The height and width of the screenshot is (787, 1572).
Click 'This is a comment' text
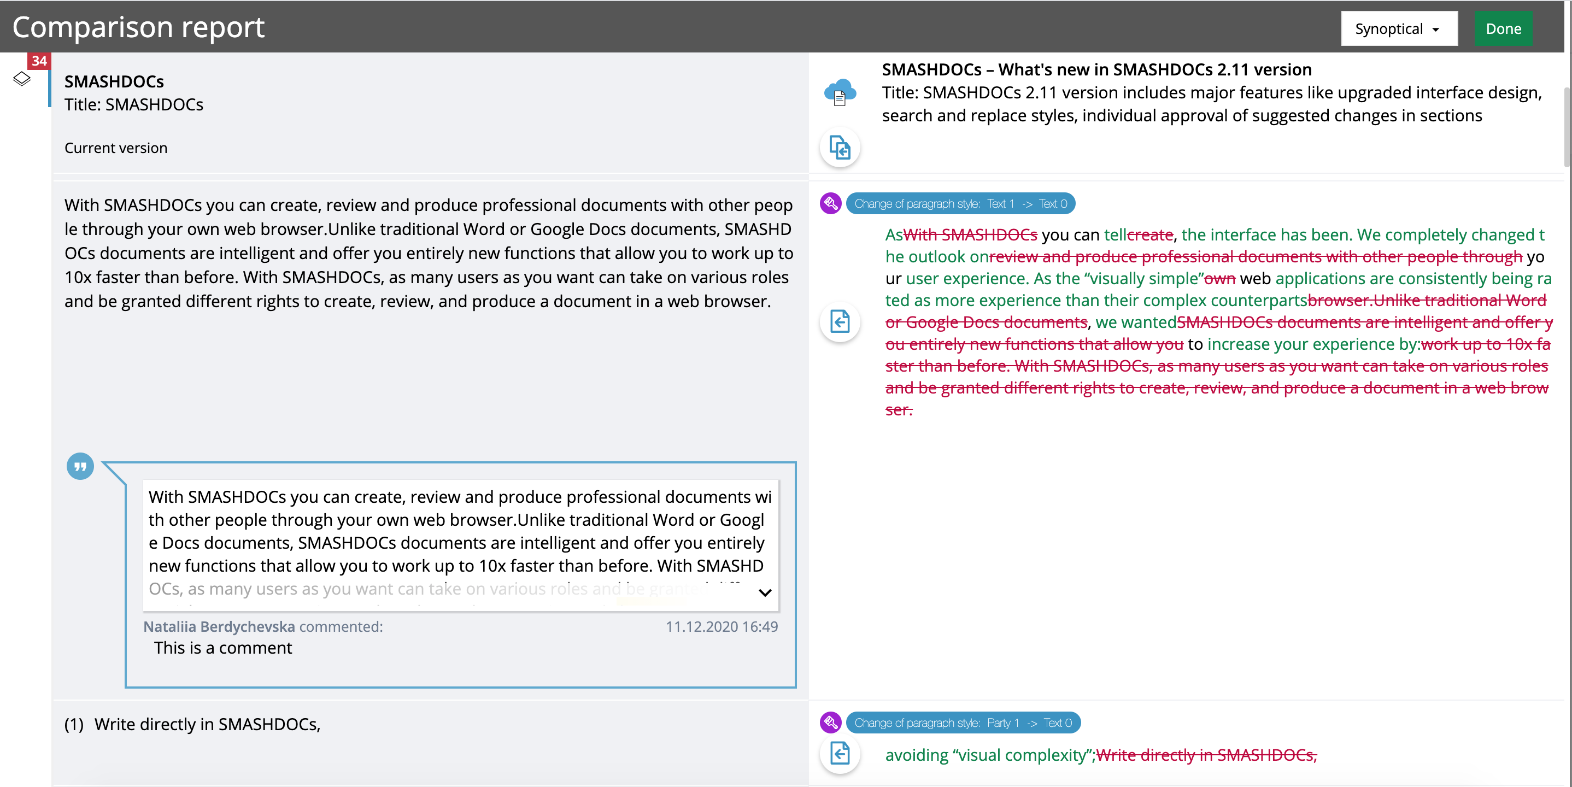coord(223,648)
